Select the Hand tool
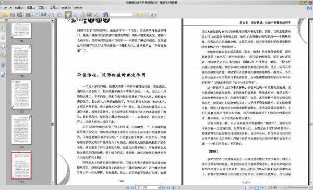The image size is (313, 190). pos(68,15)
